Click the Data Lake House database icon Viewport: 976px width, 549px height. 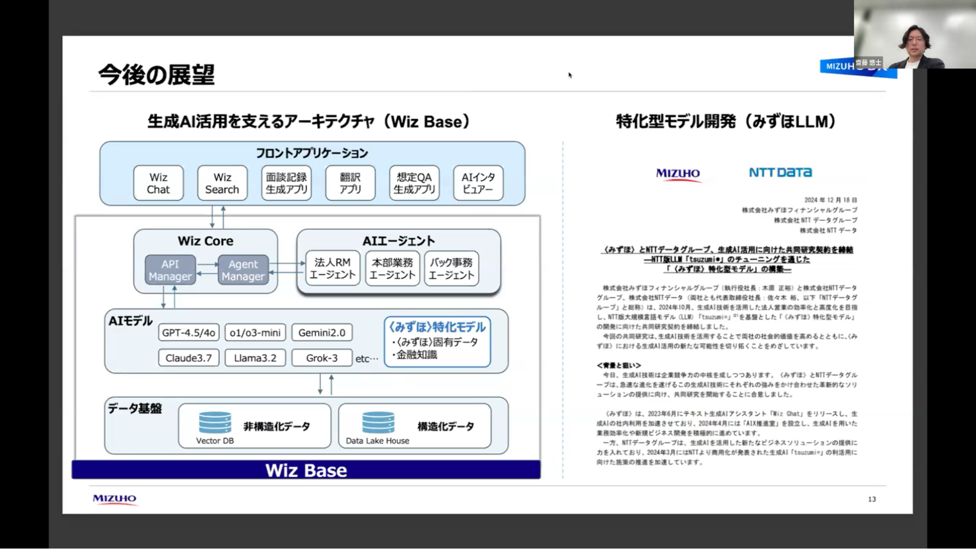point(378,423)
